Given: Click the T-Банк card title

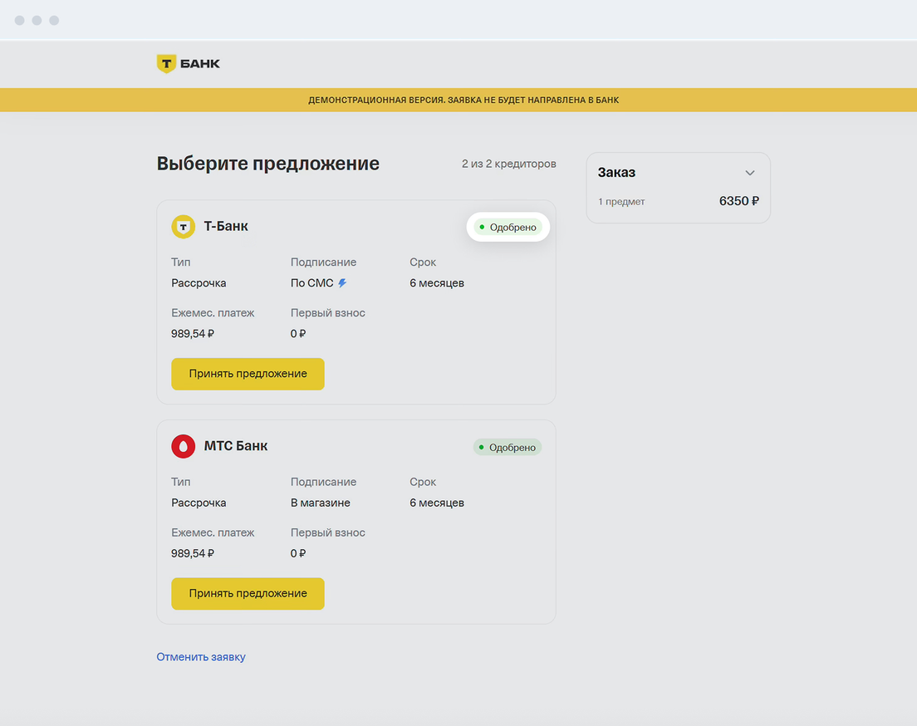Looking at the screenshot, I should (226, 227).
